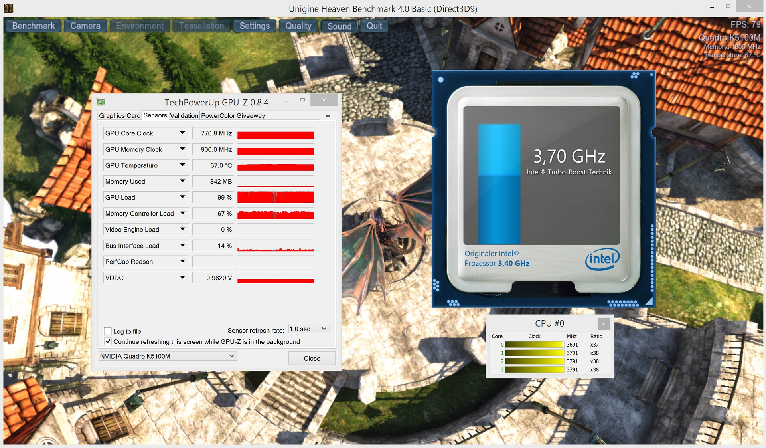Open GPU Temperature sensor dropdown
766x448 pixels.
pos(182,165)
